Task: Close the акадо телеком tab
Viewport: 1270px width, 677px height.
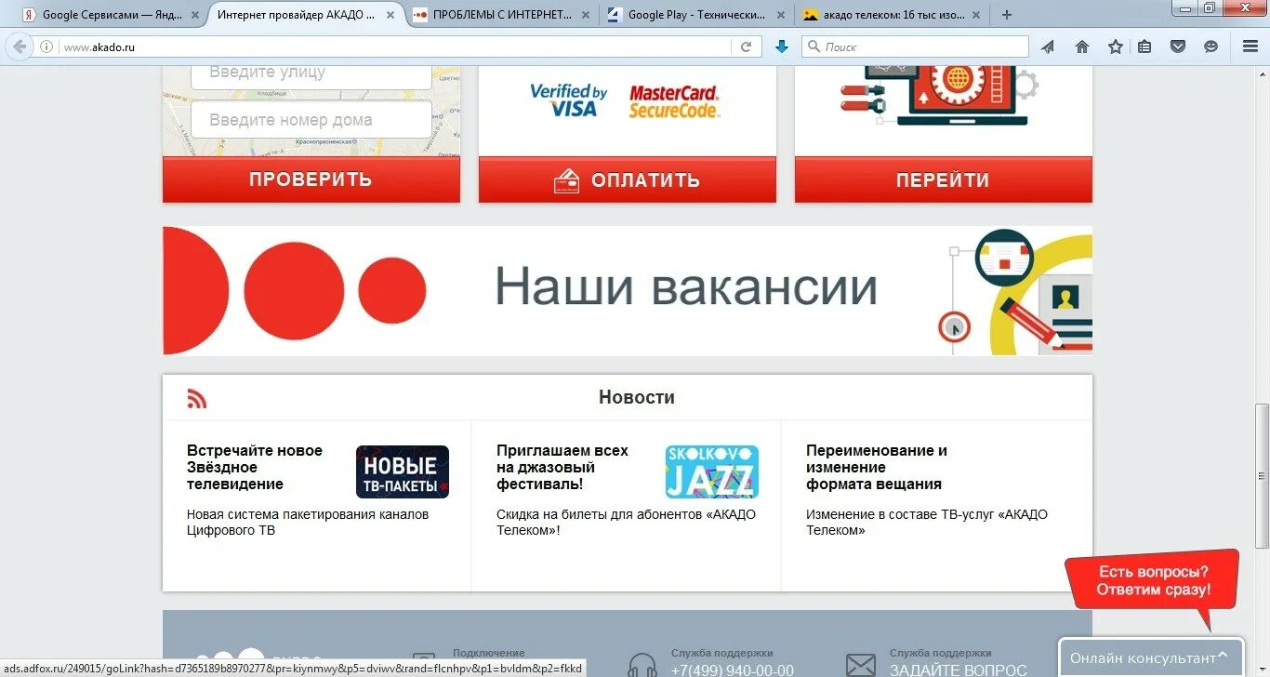Action: [x=974, y=15]
